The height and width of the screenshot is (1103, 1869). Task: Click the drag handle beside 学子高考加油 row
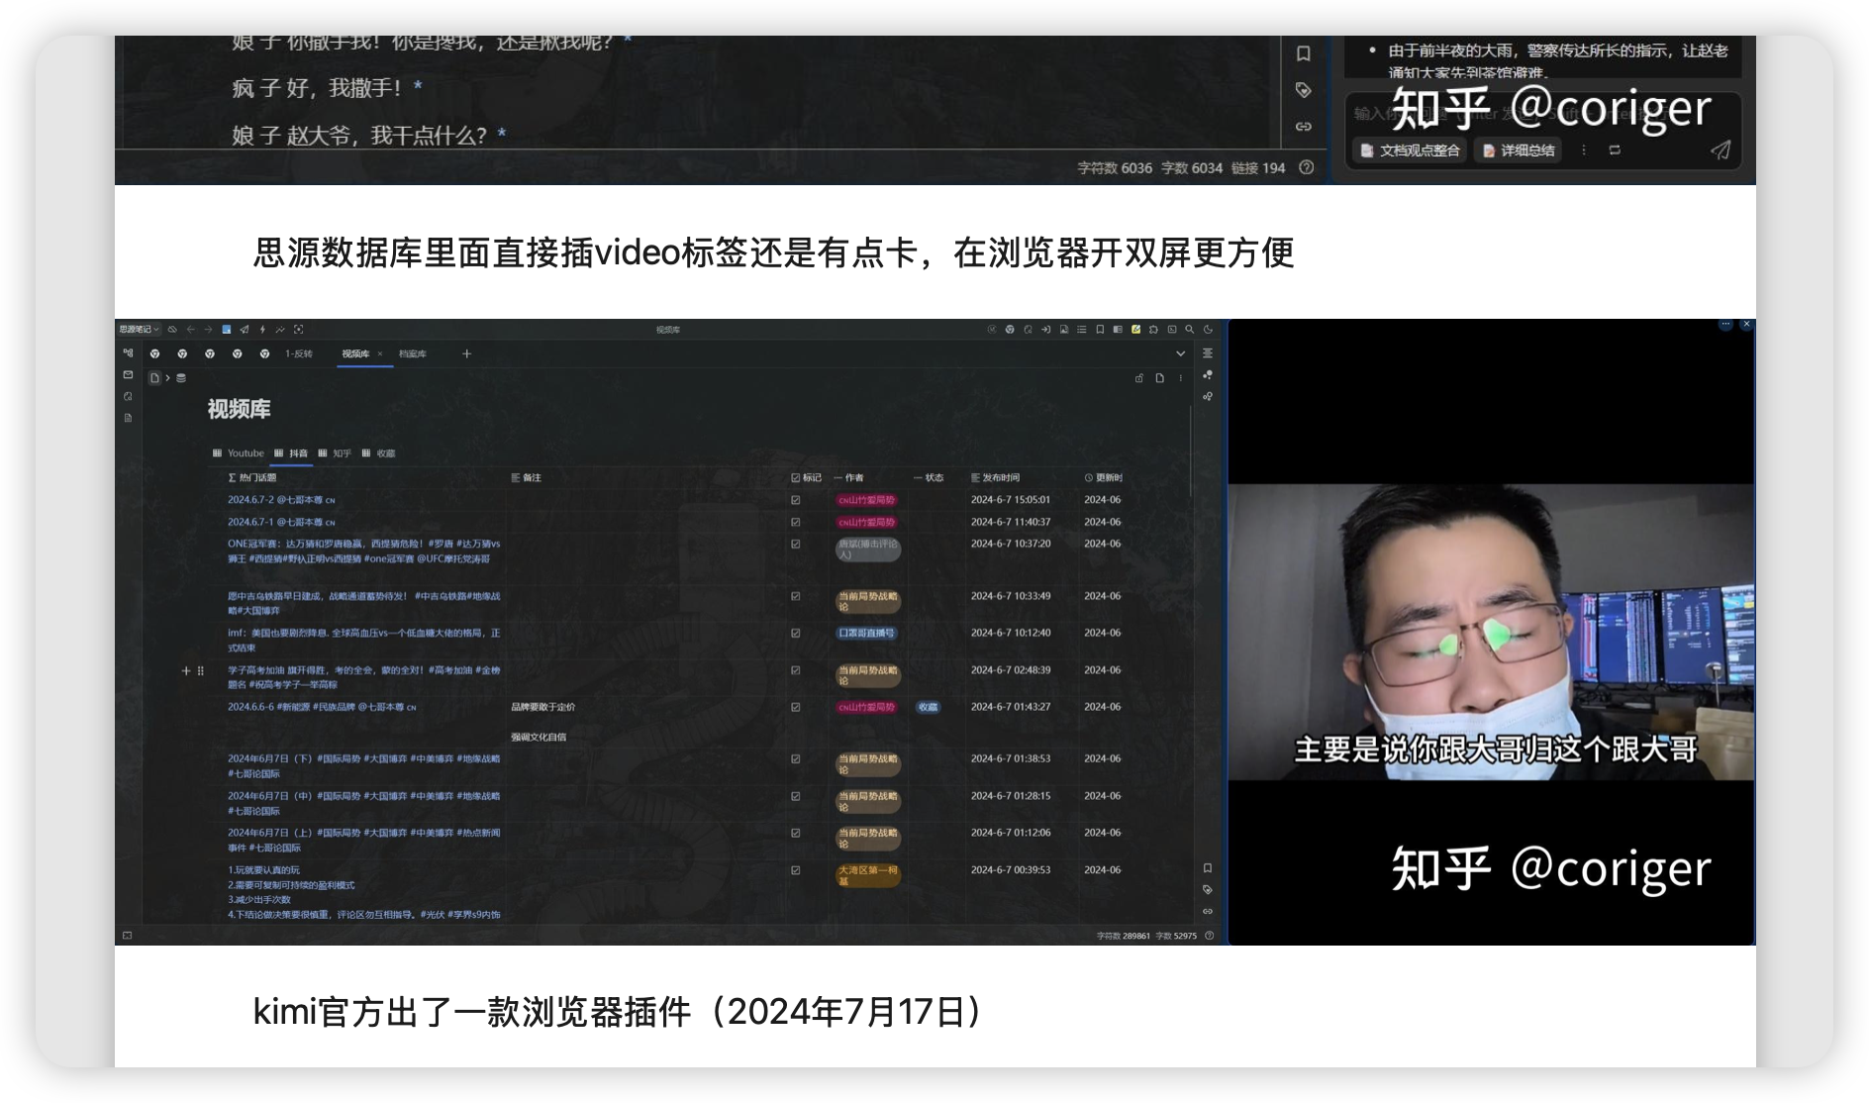click(x=200, y=670)
